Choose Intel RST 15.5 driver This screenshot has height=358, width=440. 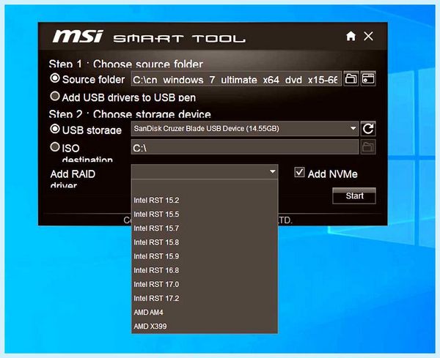pyautogui.click(x=205, y=215)
